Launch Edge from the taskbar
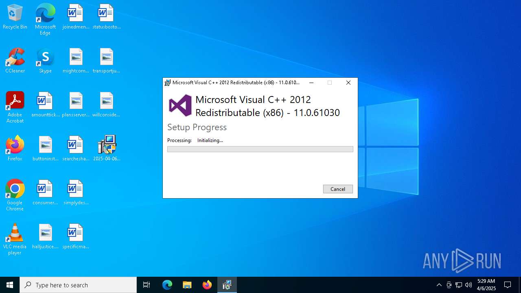The height and width of the screenshot is (293, 521). [167, 285]
